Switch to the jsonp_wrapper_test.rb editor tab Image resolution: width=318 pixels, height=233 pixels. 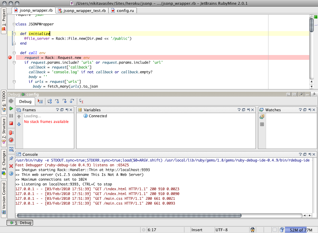click(x=82, y=10)
